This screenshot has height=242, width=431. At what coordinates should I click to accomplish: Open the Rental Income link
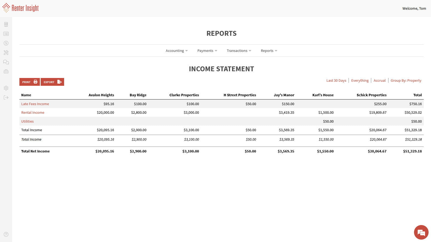point(33,113)
